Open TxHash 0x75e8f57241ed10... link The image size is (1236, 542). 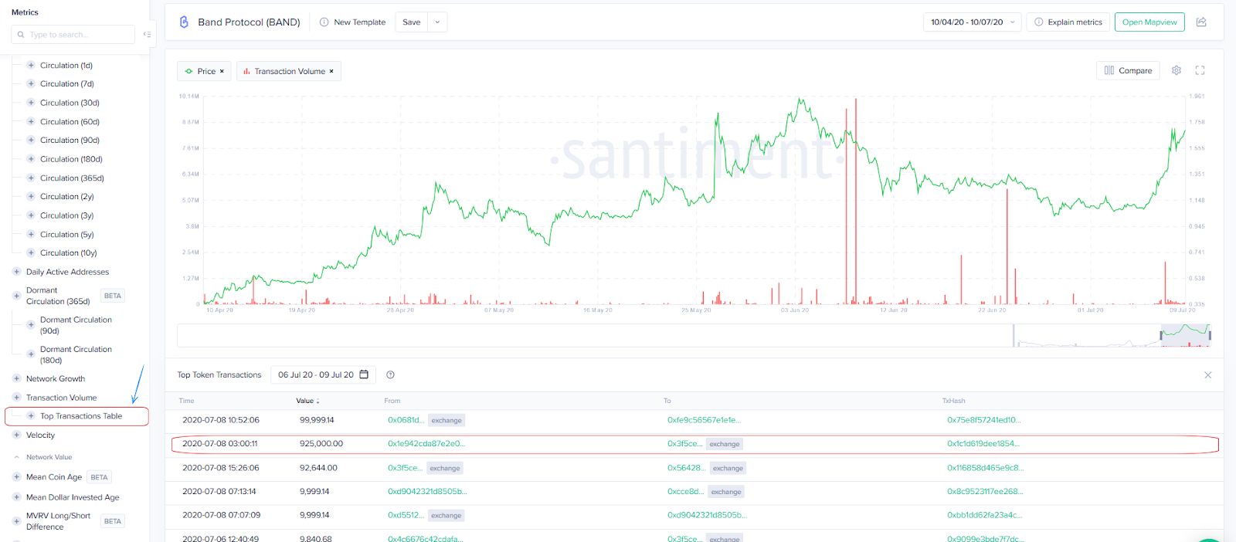click(x=983, y=420)
